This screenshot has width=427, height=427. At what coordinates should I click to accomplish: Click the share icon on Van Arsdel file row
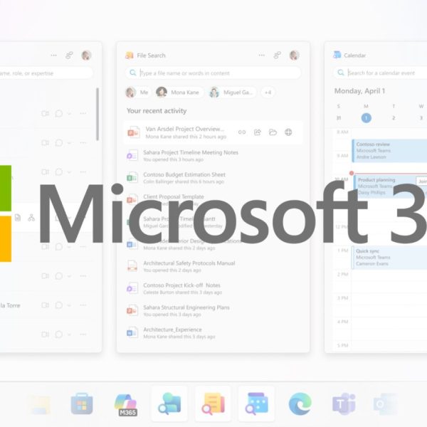(258, 132)
